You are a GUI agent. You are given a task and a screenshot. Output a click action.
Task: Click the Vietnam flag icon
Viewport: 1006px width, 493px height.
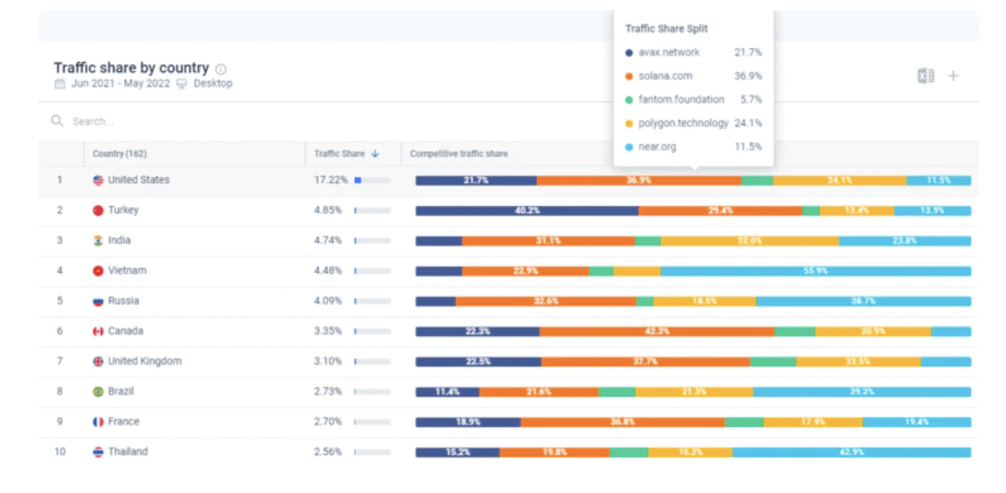pos(99,270)
